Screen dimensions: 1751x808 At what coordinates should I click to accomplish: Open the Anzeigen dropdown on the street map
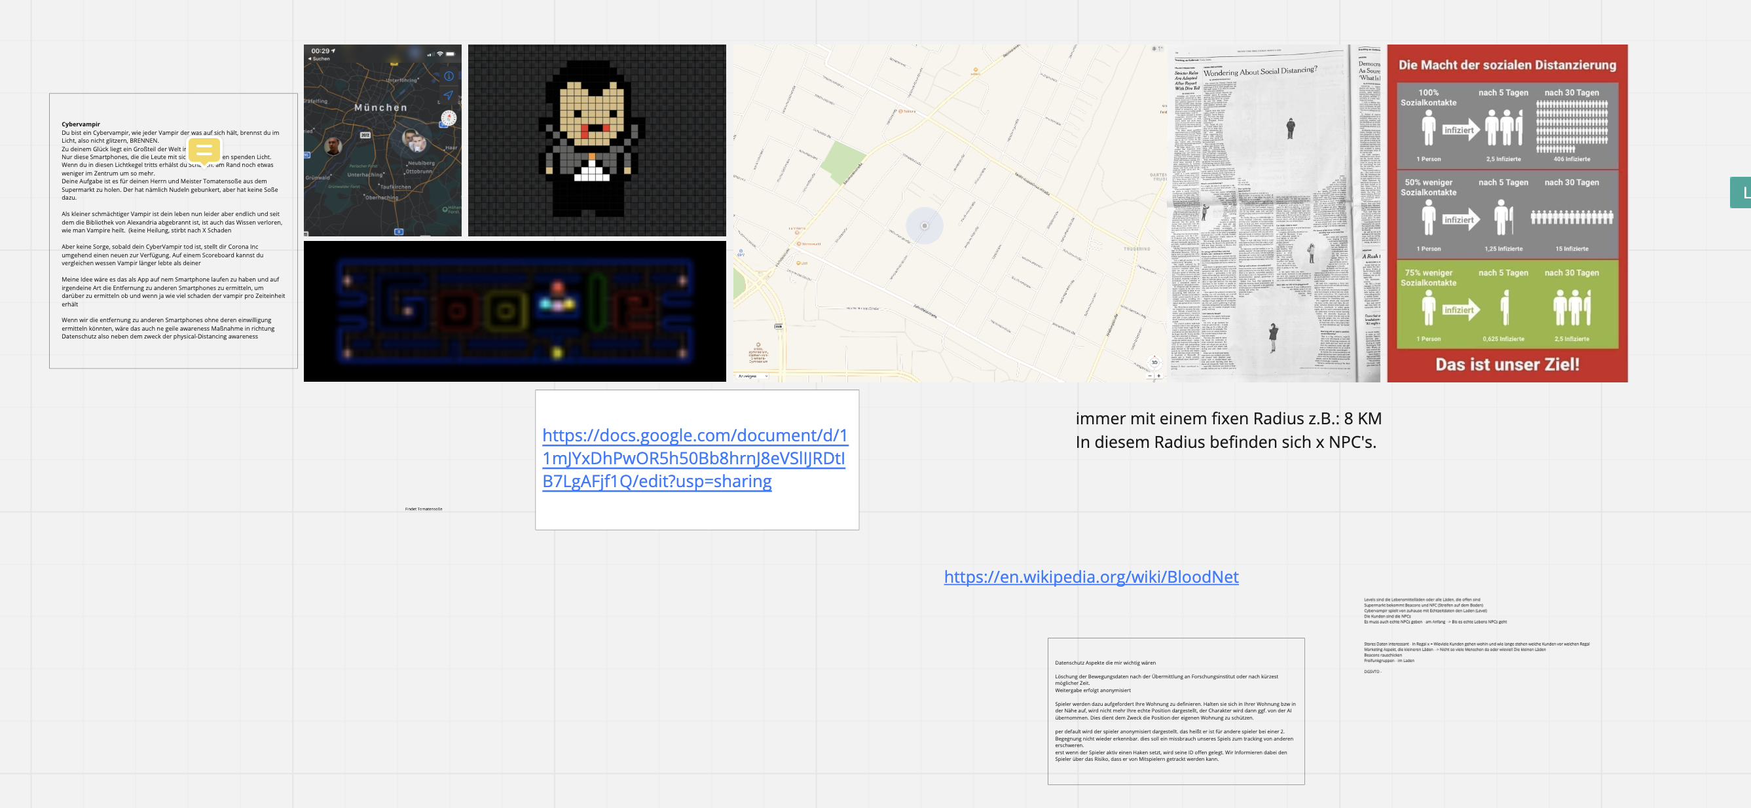[x=752, y=376]
